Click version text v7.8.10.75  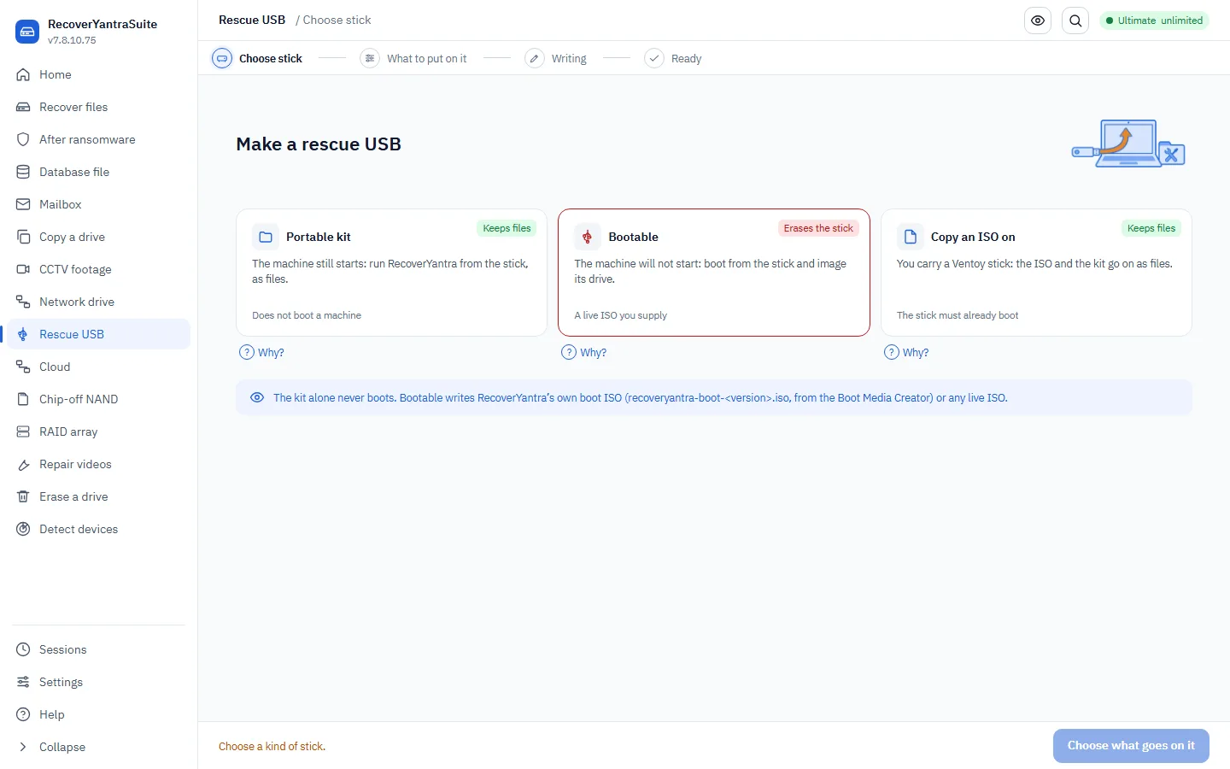[72, 40]
